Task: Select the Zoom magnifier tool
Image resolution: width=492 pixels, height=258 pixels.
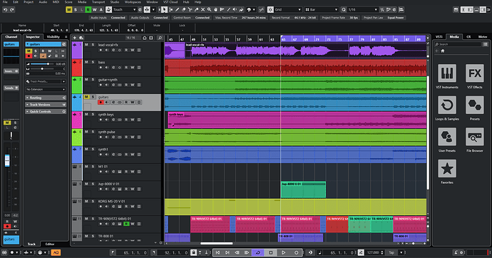Action: 209,10
